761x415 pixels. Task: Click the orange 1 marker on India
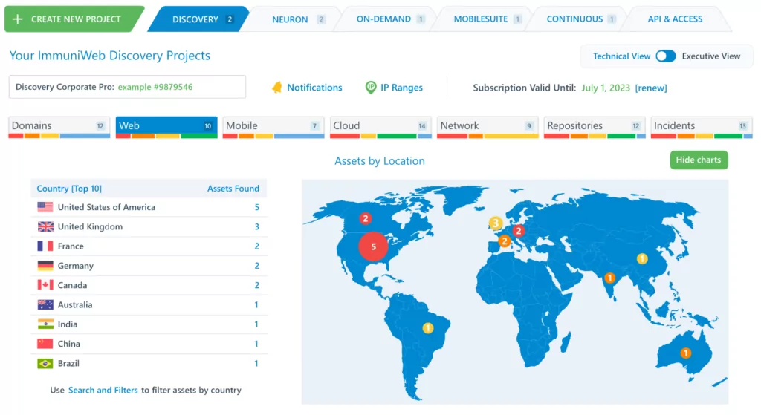tap(609, 278)
